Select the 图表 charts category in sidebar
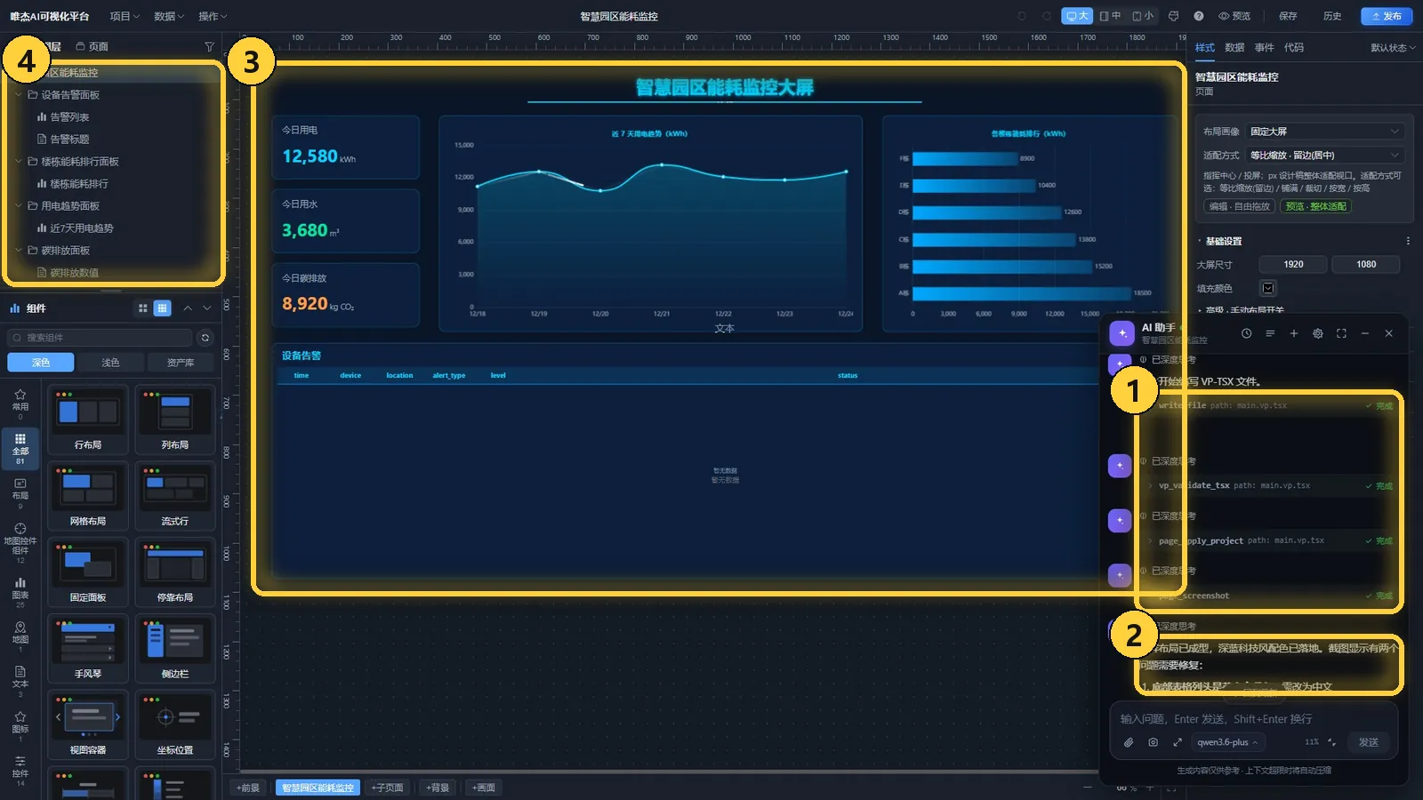The image size is (1423, 800). [x=20, y=592]
